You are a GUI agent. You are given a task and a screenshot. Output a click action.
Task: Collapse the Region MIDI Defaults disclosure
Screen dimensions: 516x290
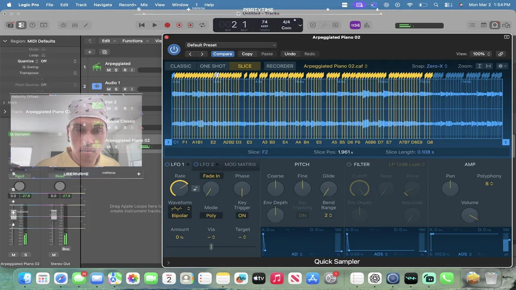5,41
